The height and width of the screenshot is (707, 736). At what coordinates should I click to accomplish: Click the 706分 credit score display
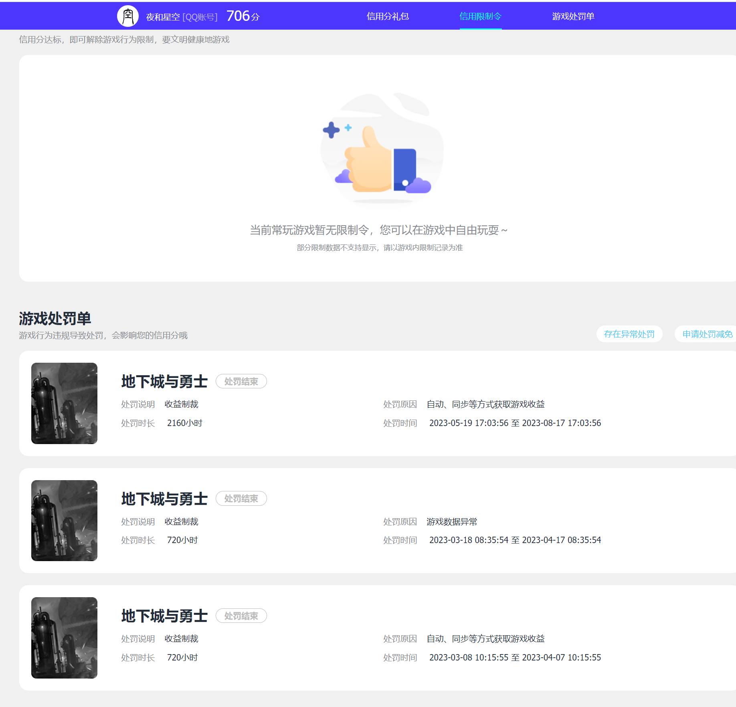pos(241,16)
